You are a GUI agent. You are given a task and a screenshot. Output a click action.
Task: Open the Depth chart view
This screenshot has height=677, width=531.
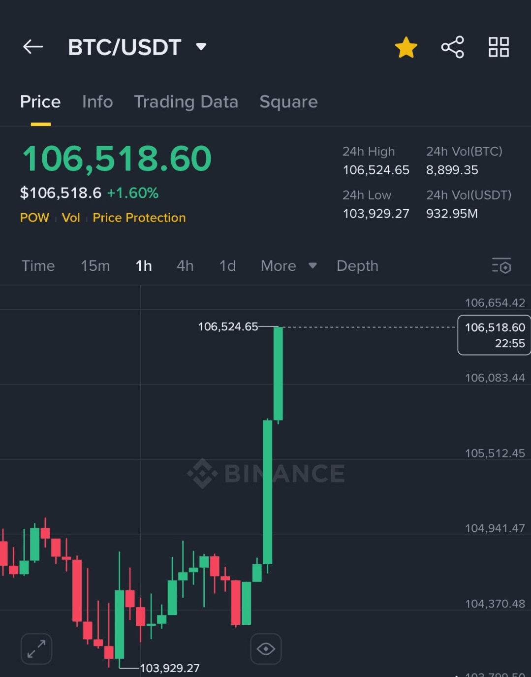pyautogui.click(x=357, y=266)
